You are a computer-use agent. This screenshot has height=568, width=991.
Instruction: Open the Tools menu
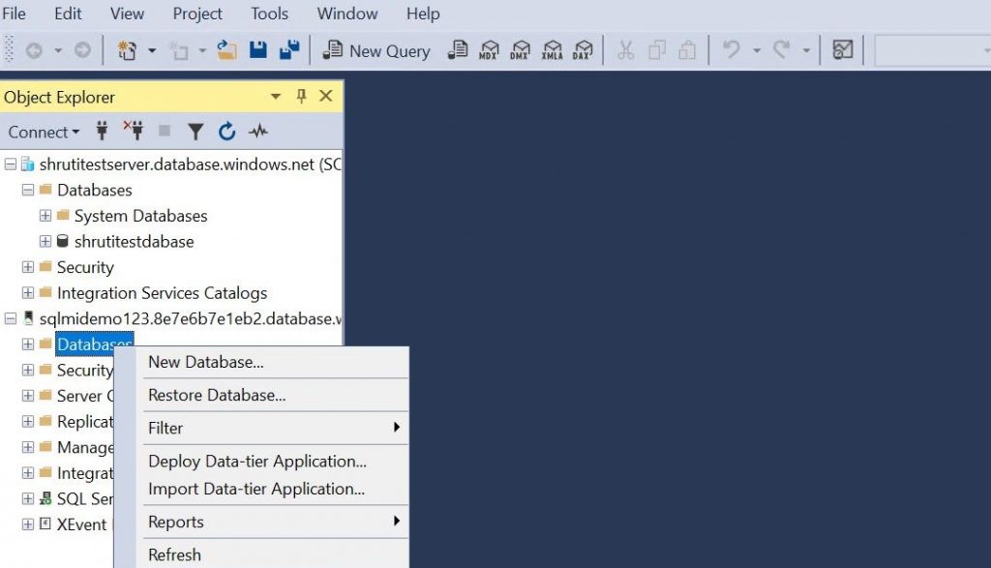tap(269, 14)
